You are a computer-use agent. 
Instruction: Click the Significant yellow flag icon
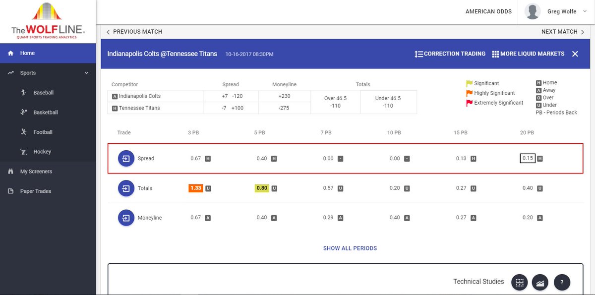coord(469,83)
